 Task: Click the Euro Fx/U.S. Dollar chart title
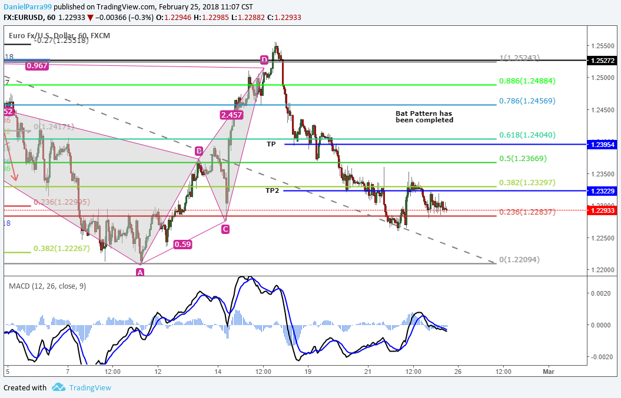pyautogui.click(x=59, y=36)
